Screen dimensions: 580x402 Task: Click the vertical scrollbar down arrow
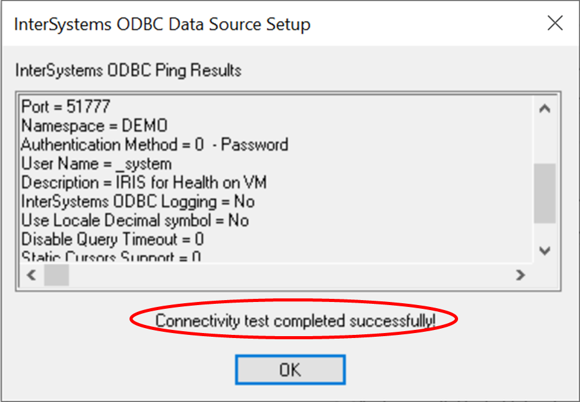(x=545, y=251)
